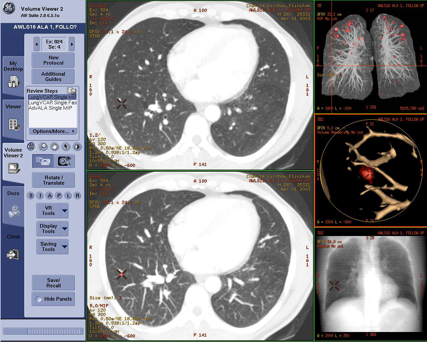
Task: Expand the VR Tools dropdown arrow
Action: coord(64,210)
